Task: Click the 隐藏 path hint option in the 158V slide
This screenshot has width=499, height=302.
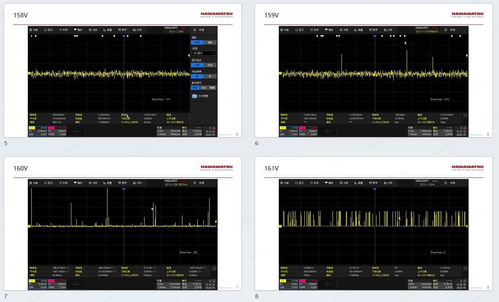Action: point(212,88)
